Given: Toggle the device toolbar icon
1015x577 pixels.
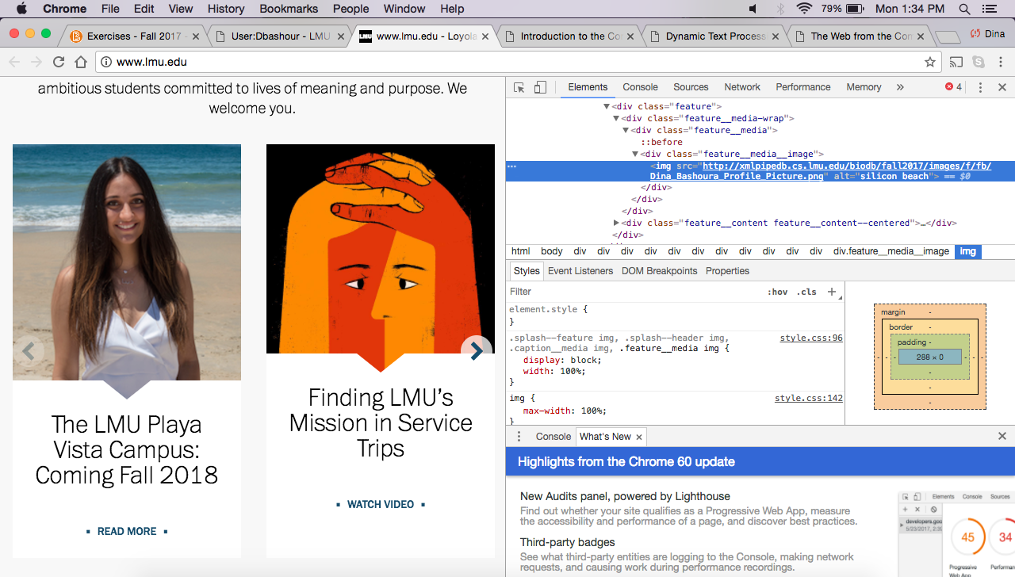Looking at the screenshot, I should point(540,87).
